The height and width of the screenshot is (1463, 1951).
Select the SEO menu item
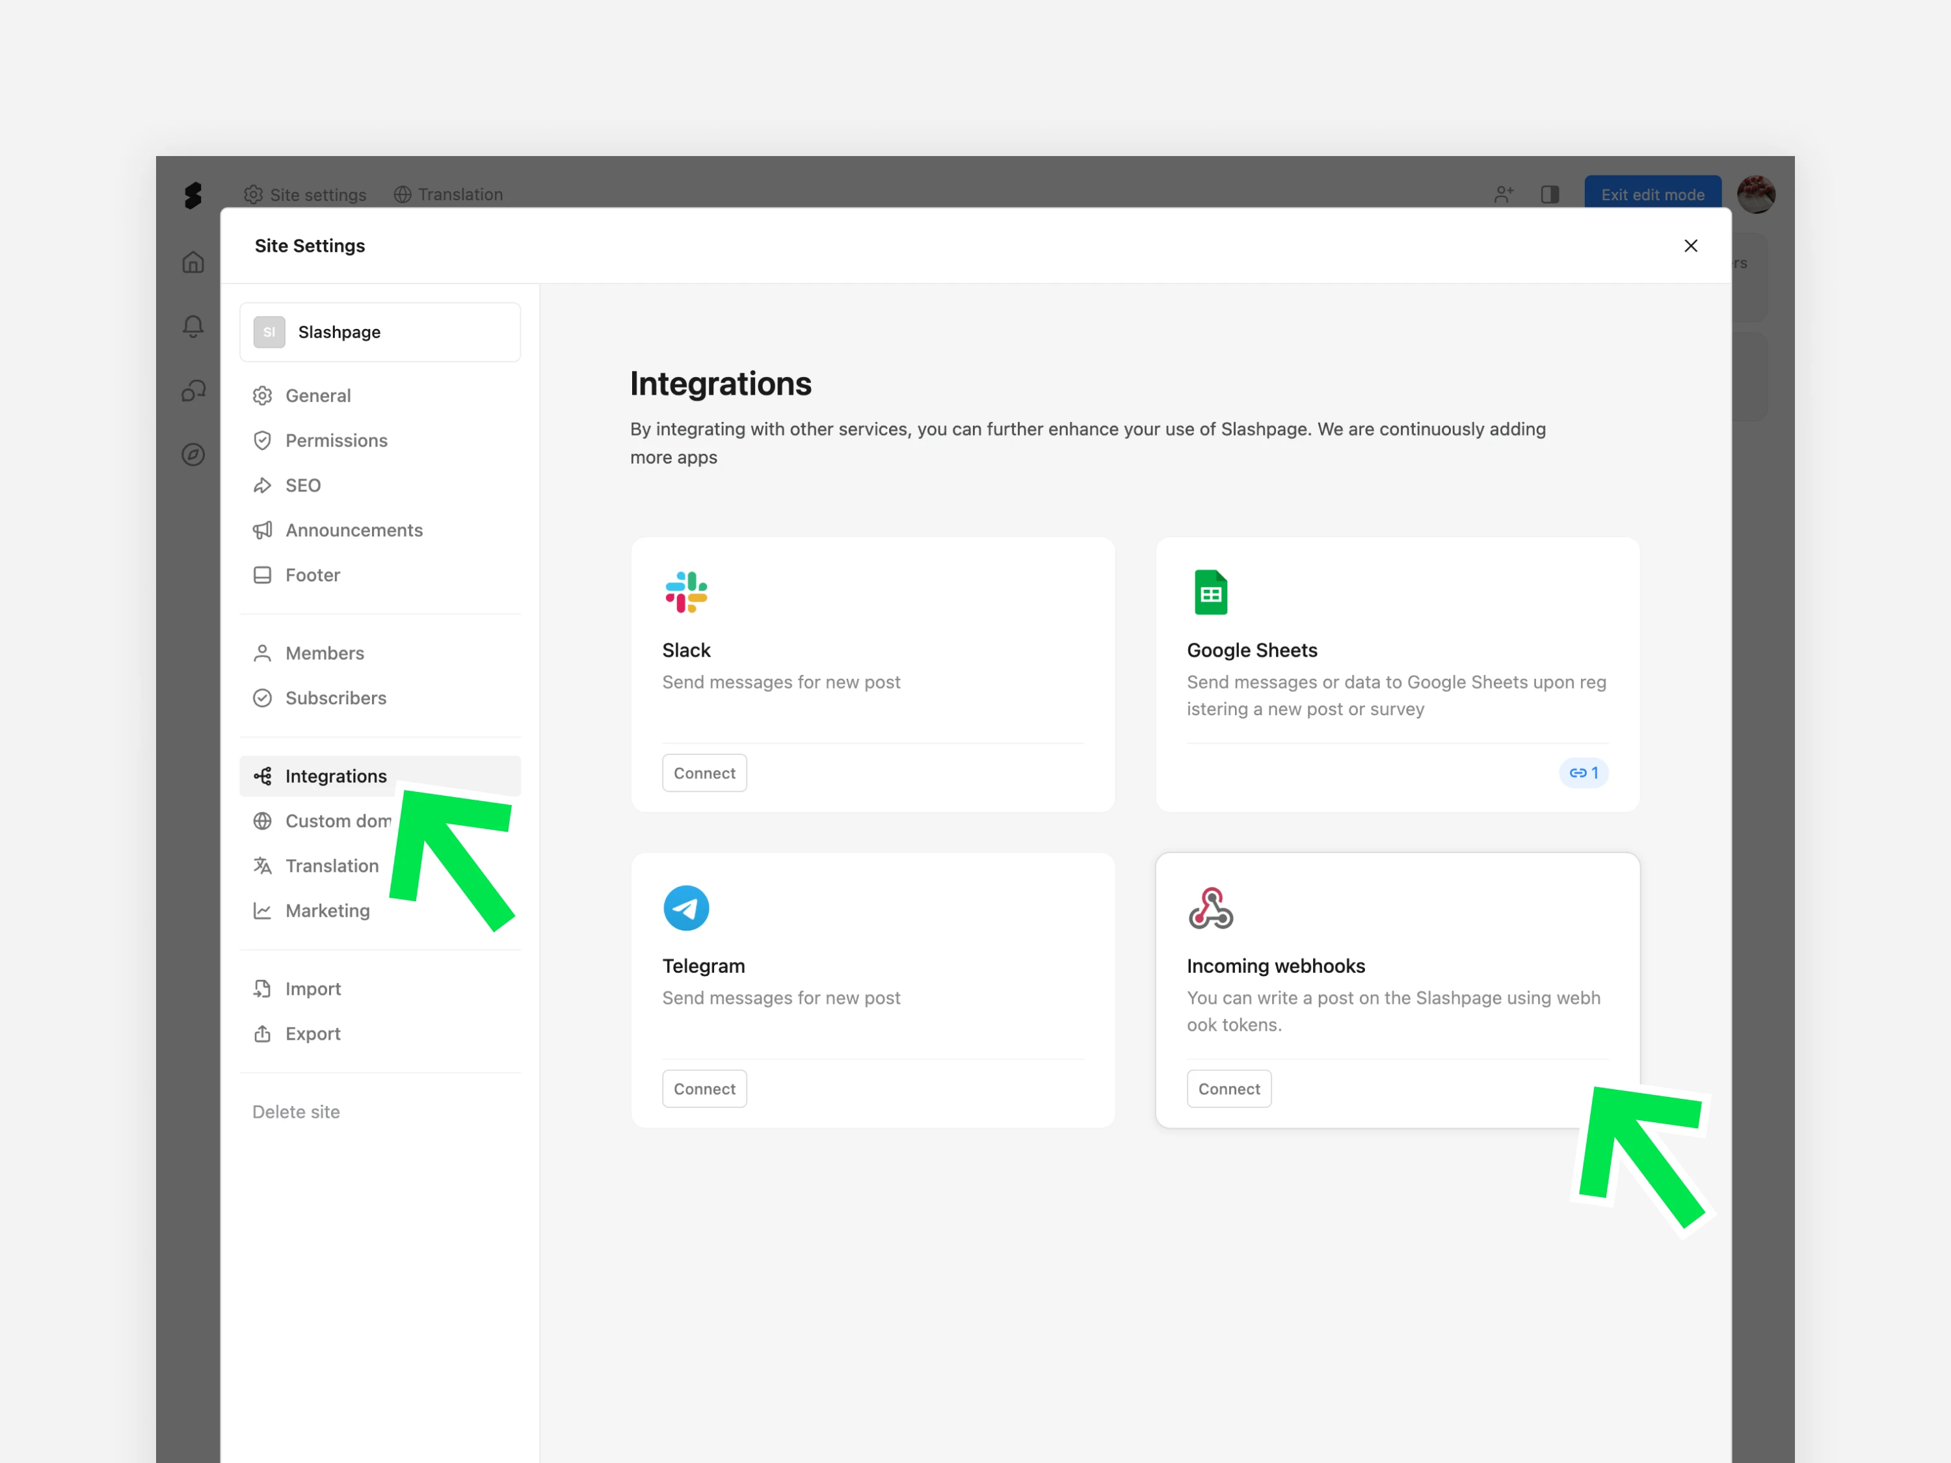302,486
